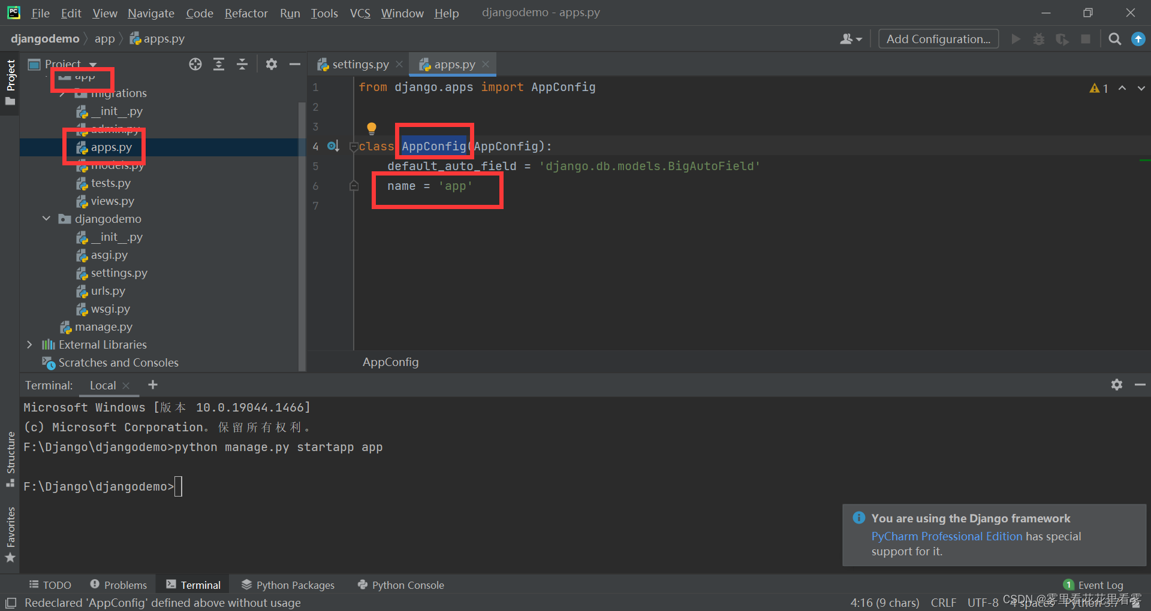
Task: Hide the Project tool window
Action: [x=294, y=64]
